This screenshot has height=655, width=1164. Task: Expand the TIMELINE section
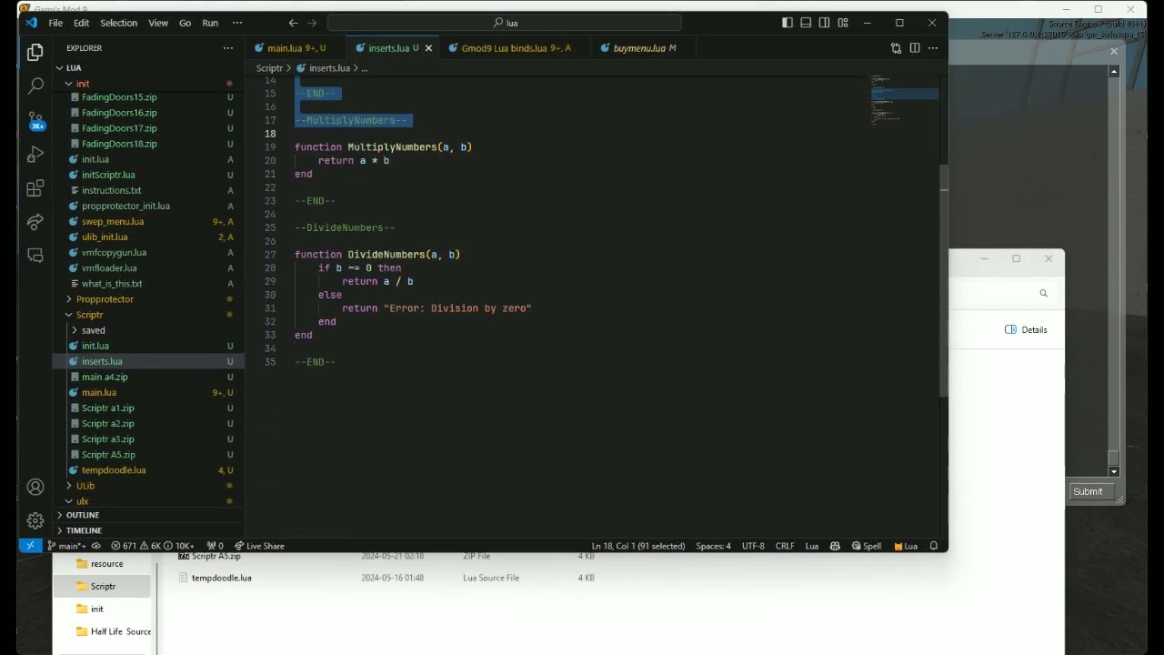tap(147, 530)
